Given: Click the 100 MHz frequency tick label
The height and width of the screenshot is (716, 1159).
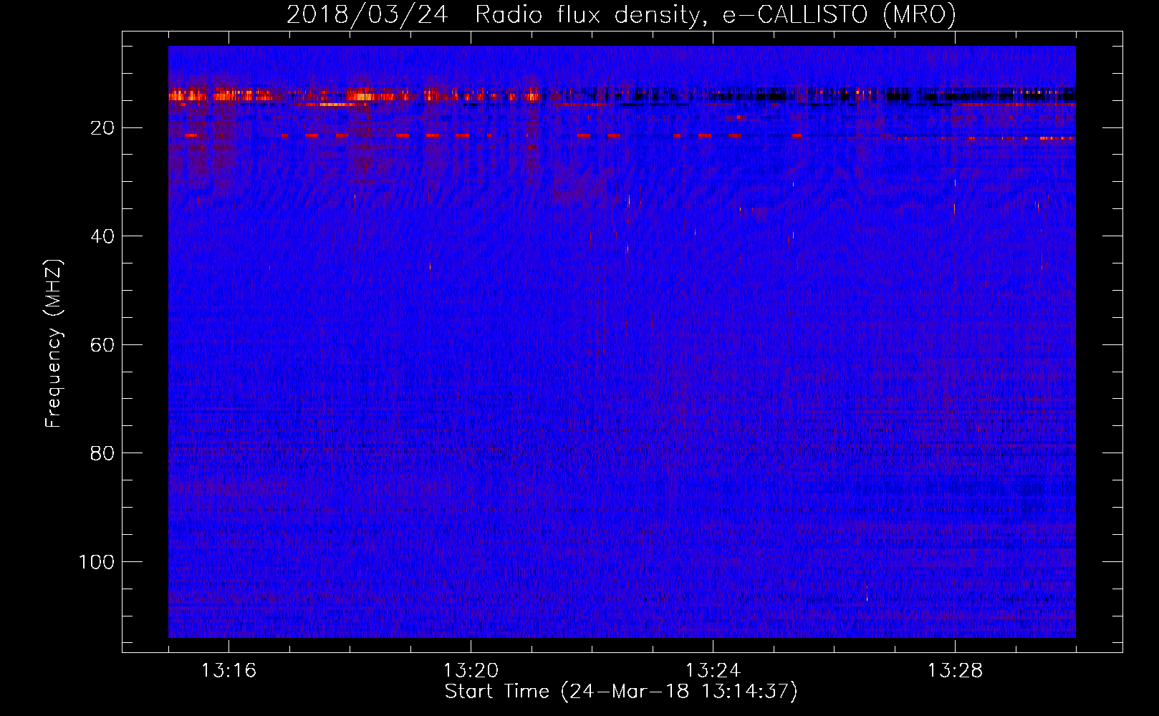Looking at the screenshot, I should click(x=97, y=562).
